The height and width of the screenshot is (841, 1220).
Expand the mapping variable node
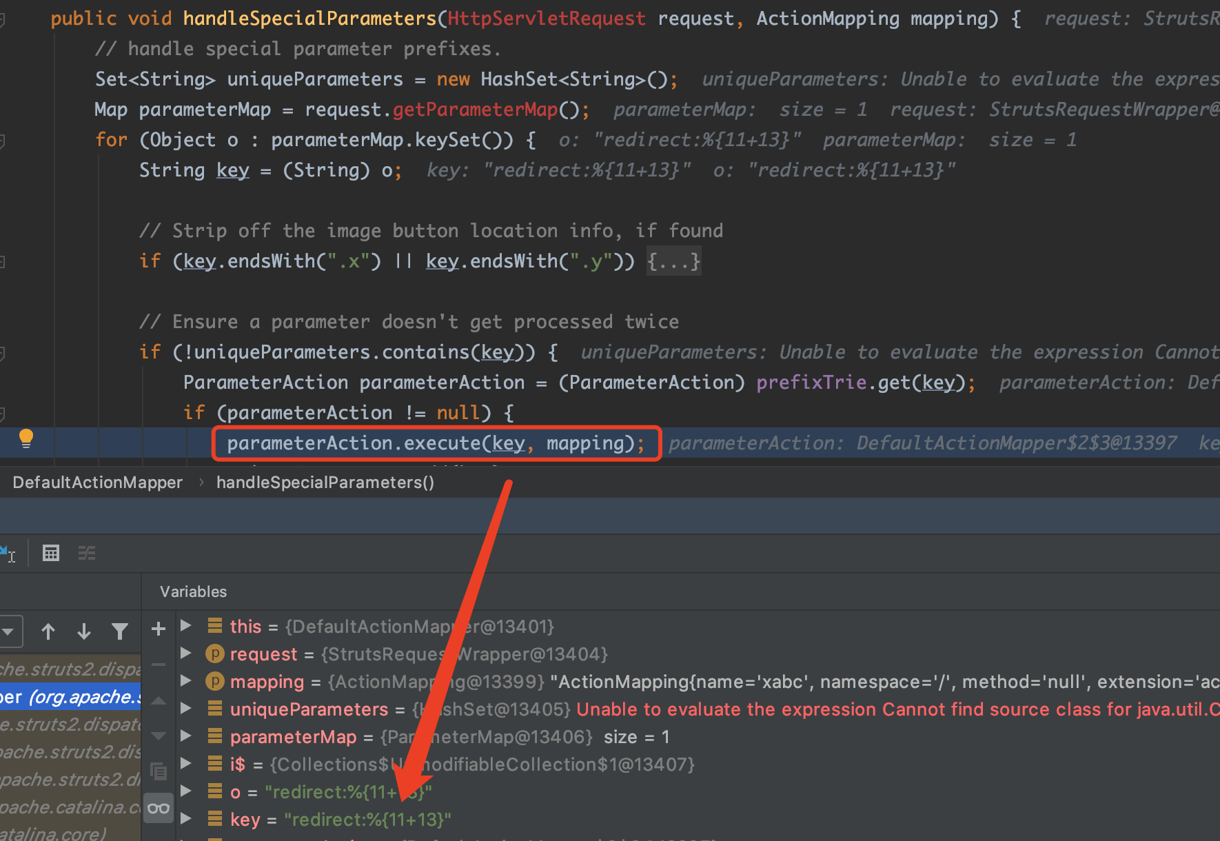point(185,680)
